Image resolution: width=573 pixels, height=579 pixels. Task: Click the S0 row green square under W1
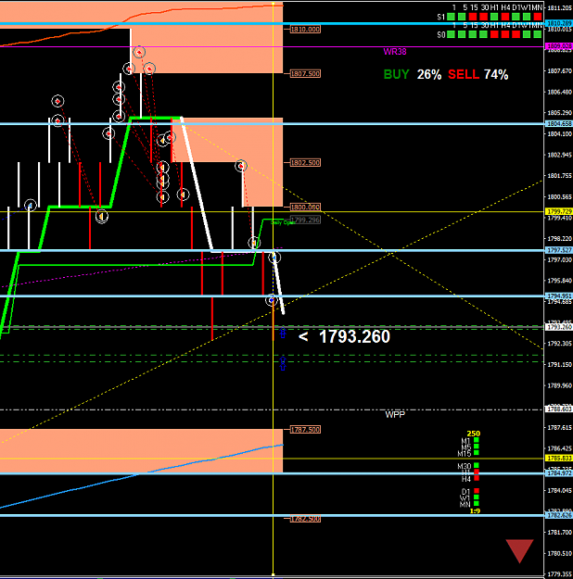point(527,34)
